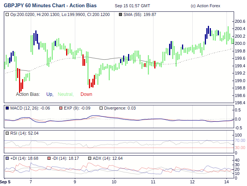
Task: Click the '(c) Action Forex' copyright text
Action: coord(205,6)
